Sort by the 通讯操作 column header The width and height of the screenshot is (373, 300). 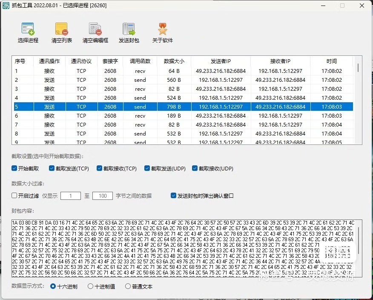[49, 61]
